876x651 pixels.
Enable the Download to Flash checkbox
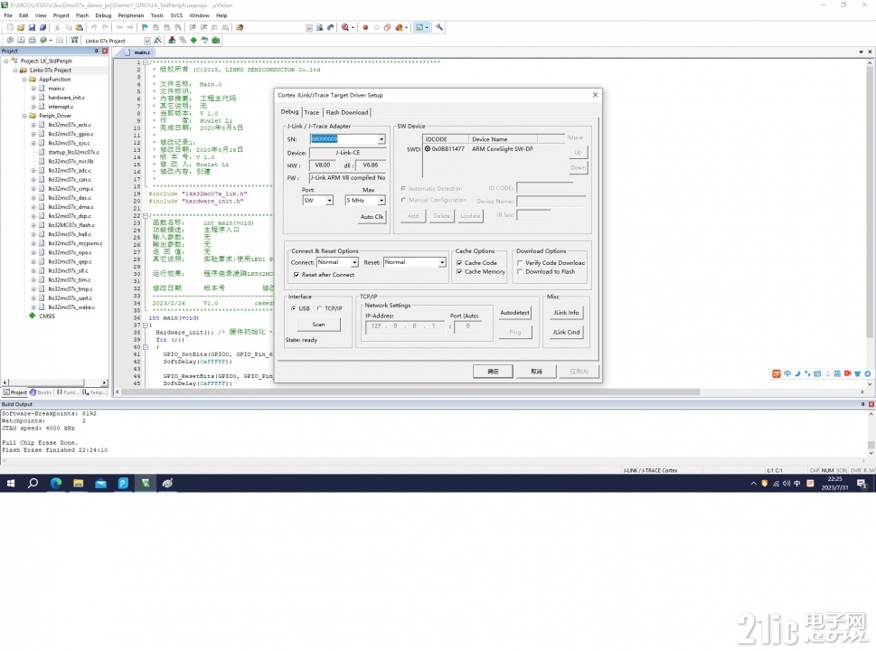[520, 271]
